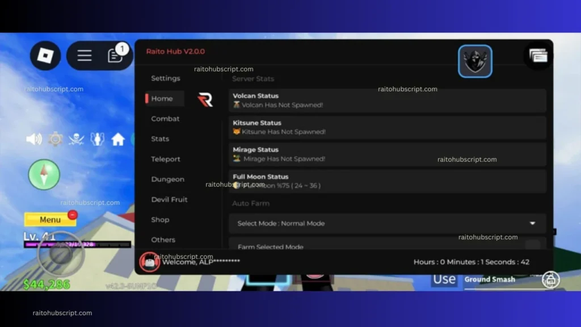Mute sound with the speaker icon
Screen dimensions: 581x327
pyautogui.click(x=34, y=140)
